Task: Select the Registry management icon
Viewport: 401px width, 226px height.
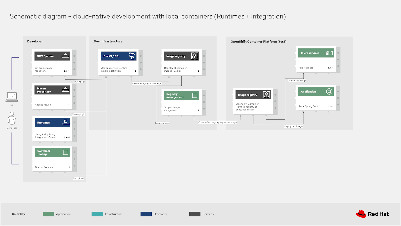Action: tap(195, 95)
